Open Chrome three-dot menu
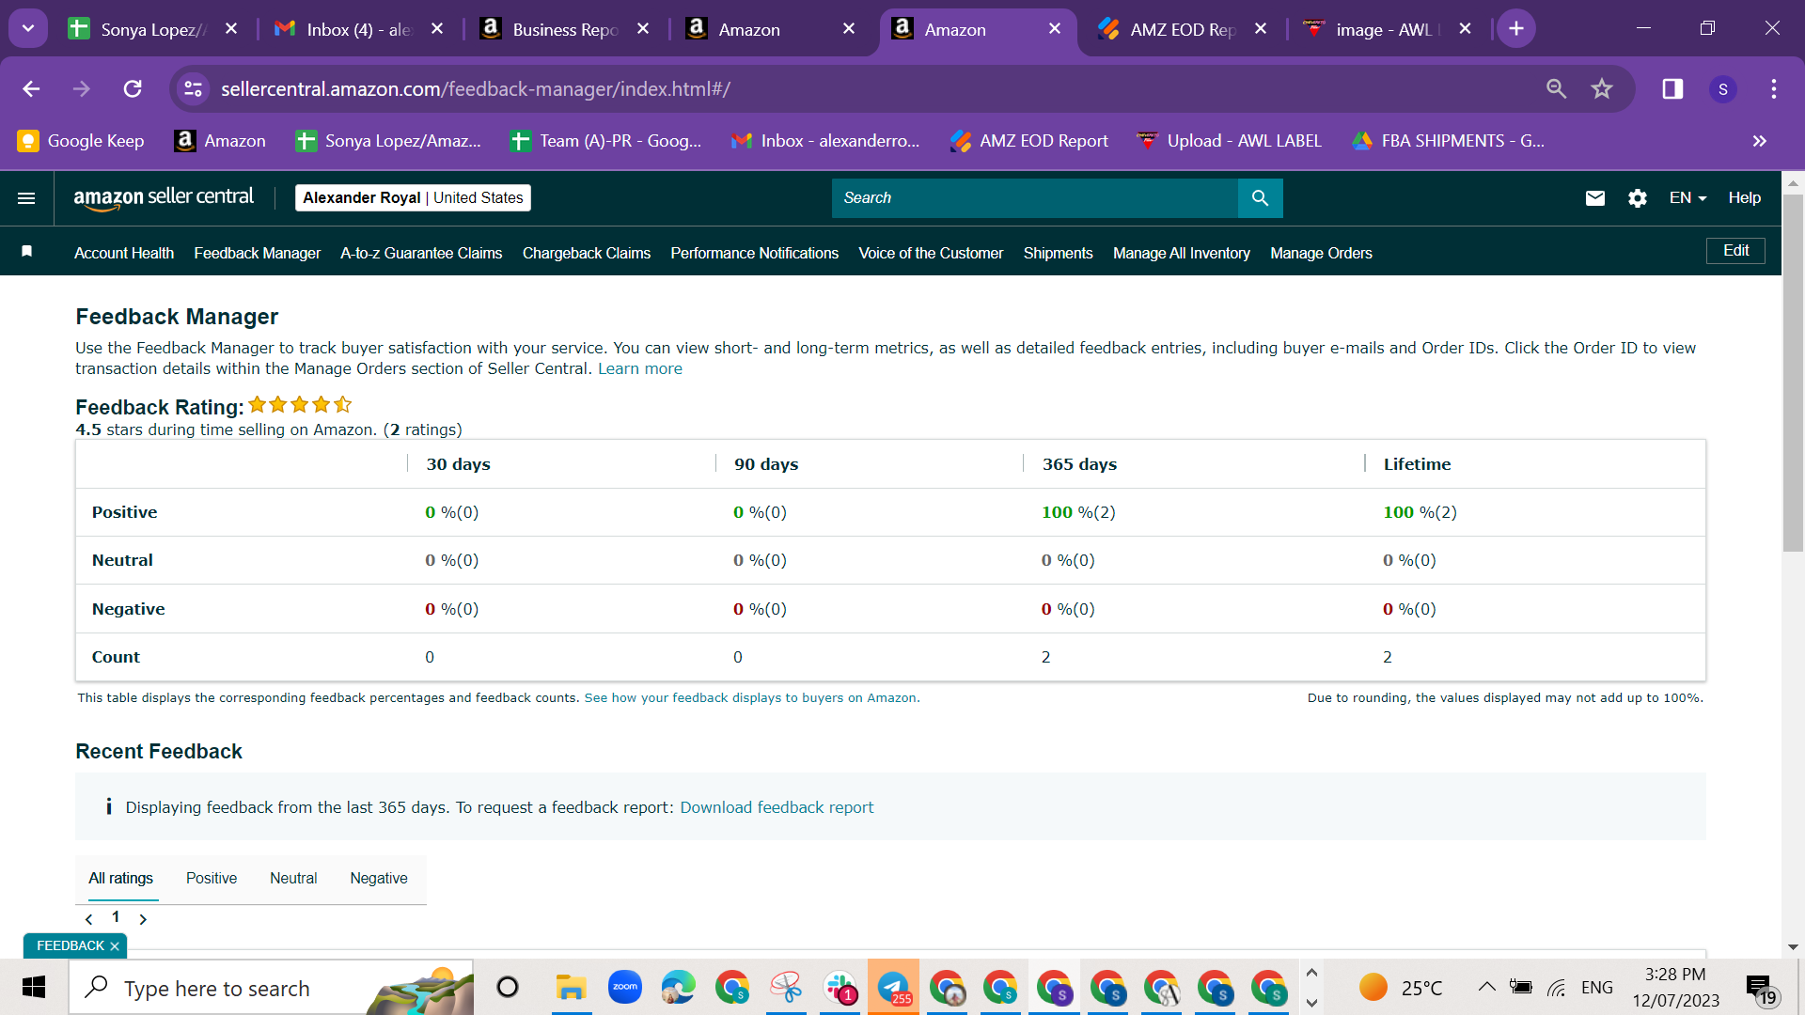 point(1774,88)
